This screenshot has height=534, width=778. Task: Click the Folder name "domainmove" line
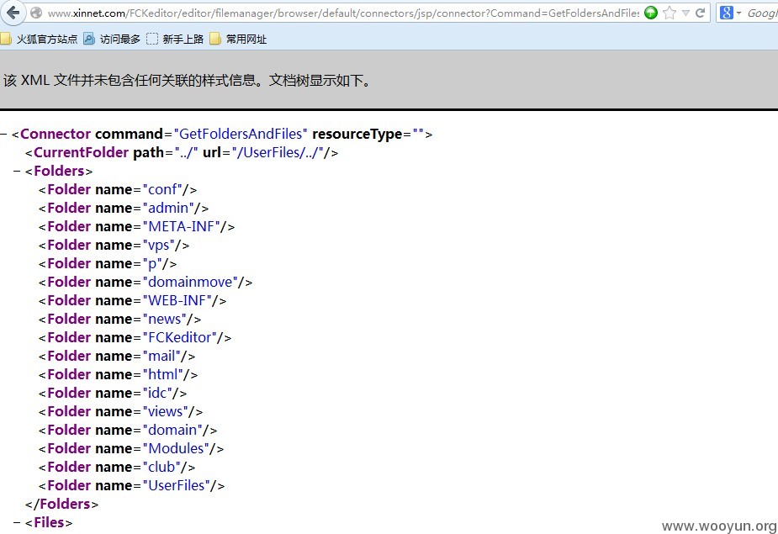pyautogui.click(x=146, y=282)
